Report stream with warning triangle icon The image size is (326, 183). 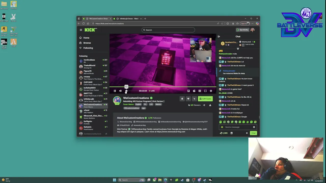(210, 105)
